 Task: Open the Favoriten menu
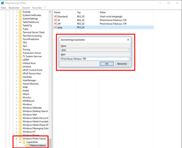click(x=37, y=8)
